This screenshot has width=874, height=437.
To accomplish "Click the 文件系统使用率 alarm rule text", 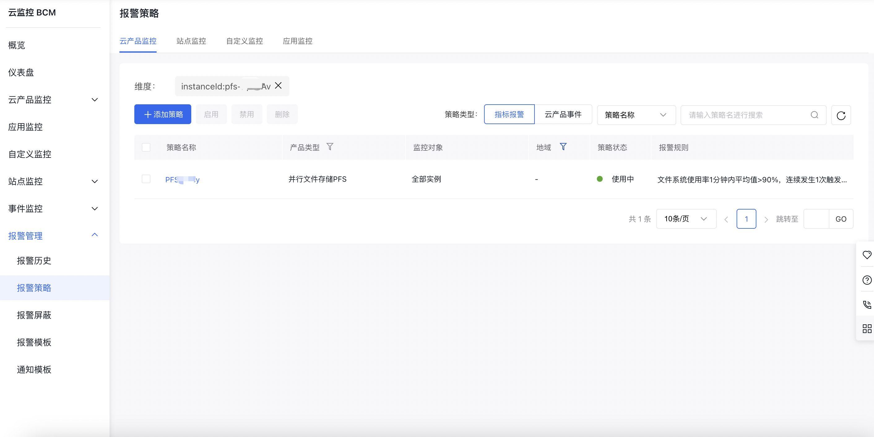I will pos(752,180).
